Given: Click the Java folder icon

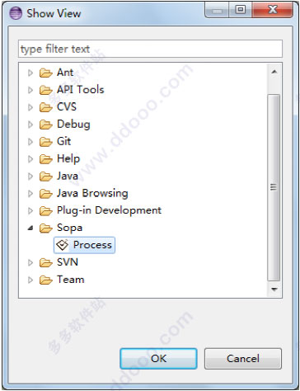Looking at the screenshot, I should point(45,177).
